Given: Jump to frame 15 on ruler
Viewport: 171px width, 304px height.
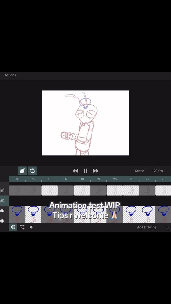Looking at the screenshot, I should click(33, 179).
